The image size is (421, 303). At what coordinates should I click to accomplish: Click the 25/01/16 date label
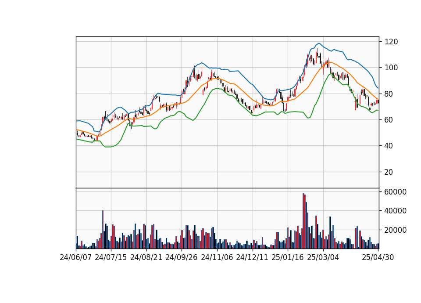(288, 258)
